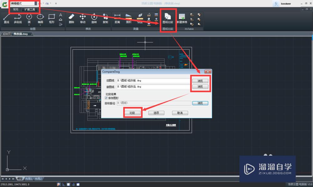Toggle the crosshair icon in the status bar
313x187 pixels.
pyautogui.click(x=73, y=184)
